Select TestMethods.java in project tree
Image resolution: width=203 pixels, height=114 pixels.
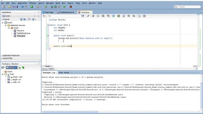pyautogui.click(x=23, y=33)
